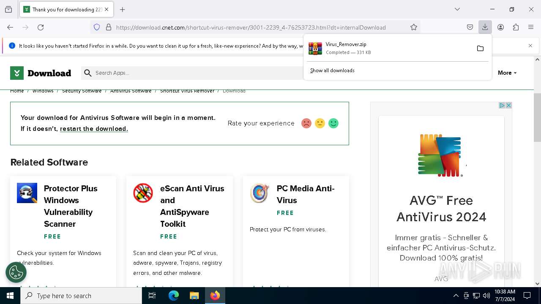Go to Shortcut Virus Remover breadcrumb
The image size is (541, 304).
187,91
